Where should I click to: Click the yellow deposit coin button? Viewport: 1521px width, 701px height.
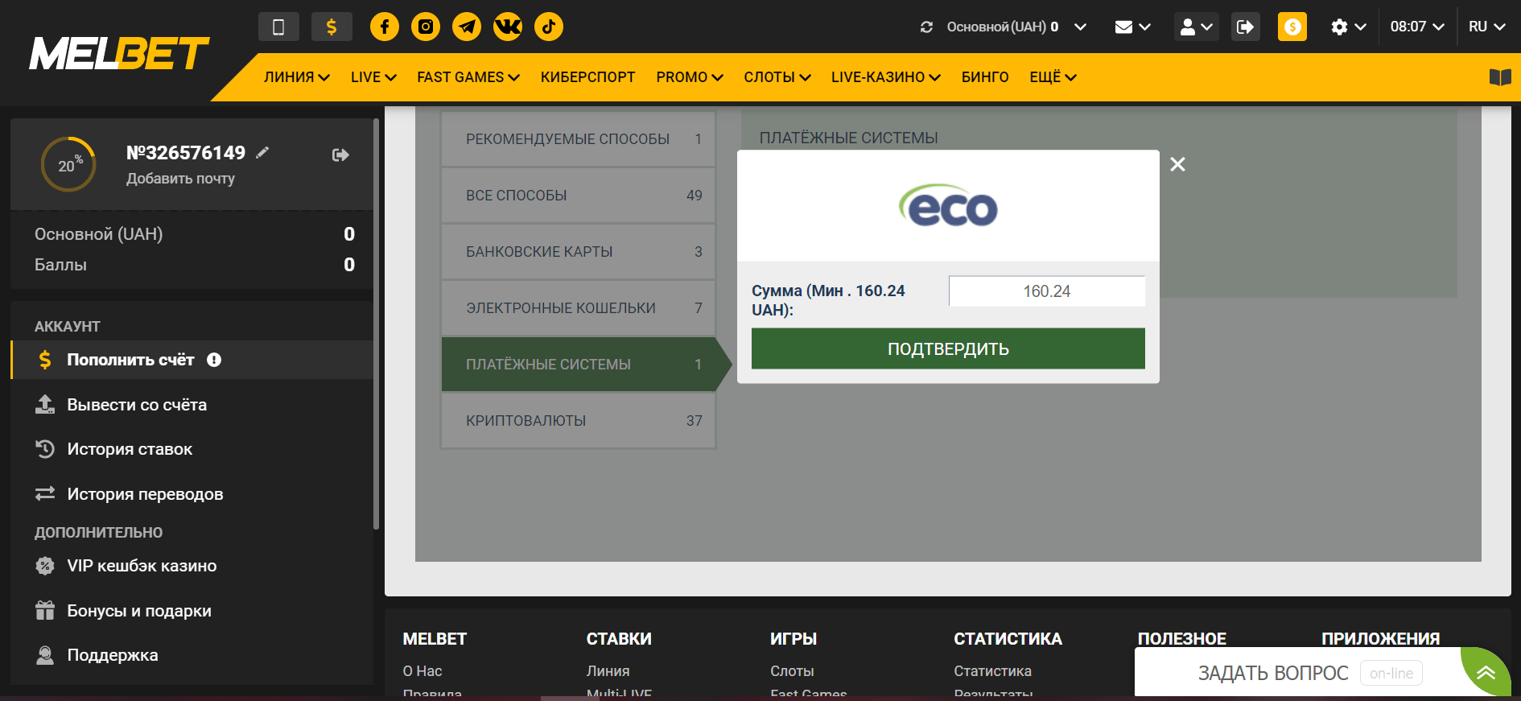(1292, 27)
